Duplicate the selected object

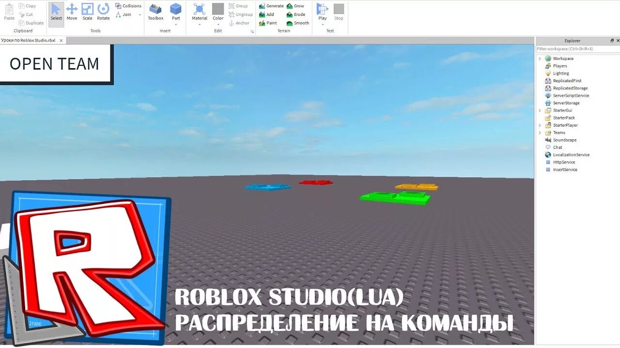[x=31, y=23]
